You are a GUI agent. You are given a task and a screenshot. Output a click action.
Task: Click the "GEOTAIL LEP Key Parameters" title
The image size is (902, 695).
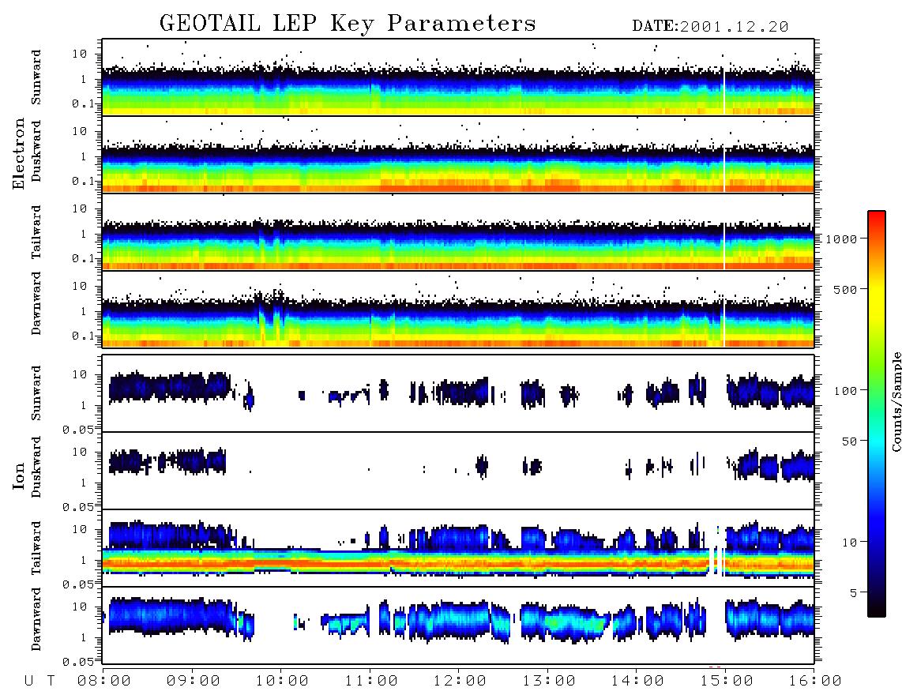tap(348, 24)
